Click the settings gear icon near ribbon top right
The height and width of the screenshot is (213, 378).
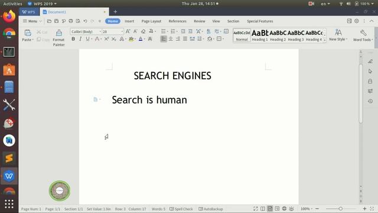coord(357,21)
